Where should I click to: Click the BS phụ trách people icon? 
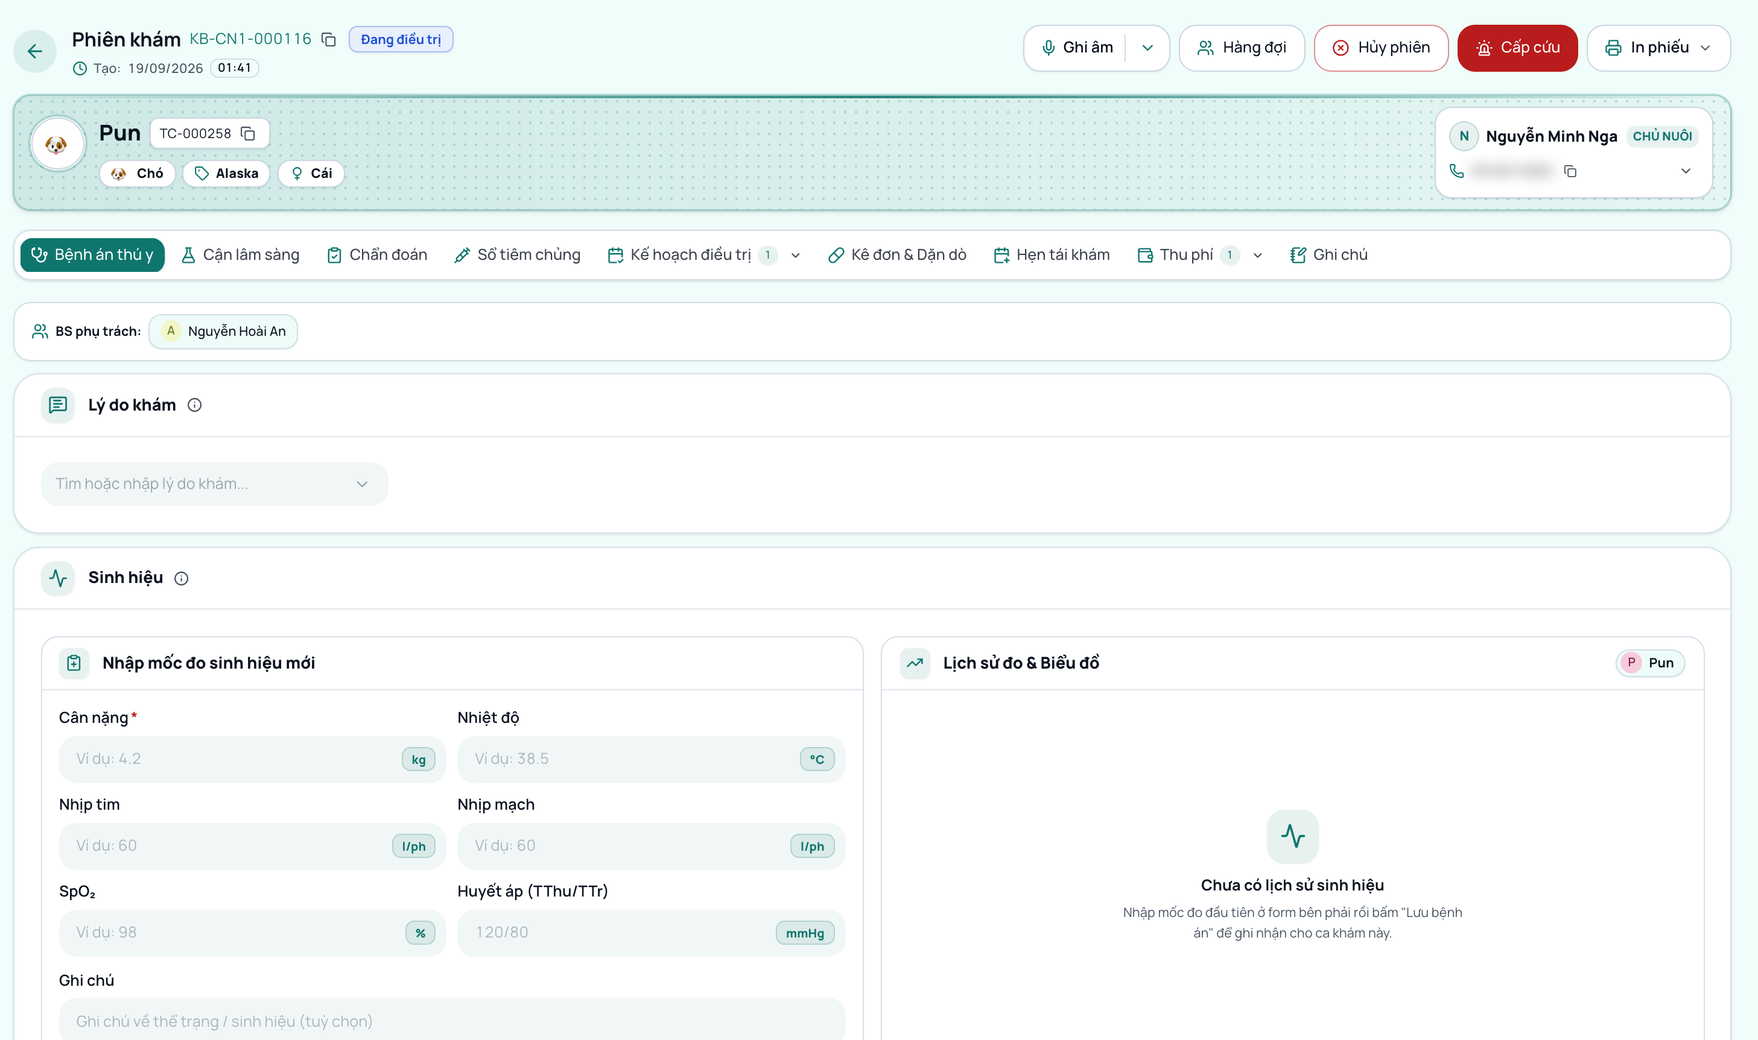click(40, 331)
